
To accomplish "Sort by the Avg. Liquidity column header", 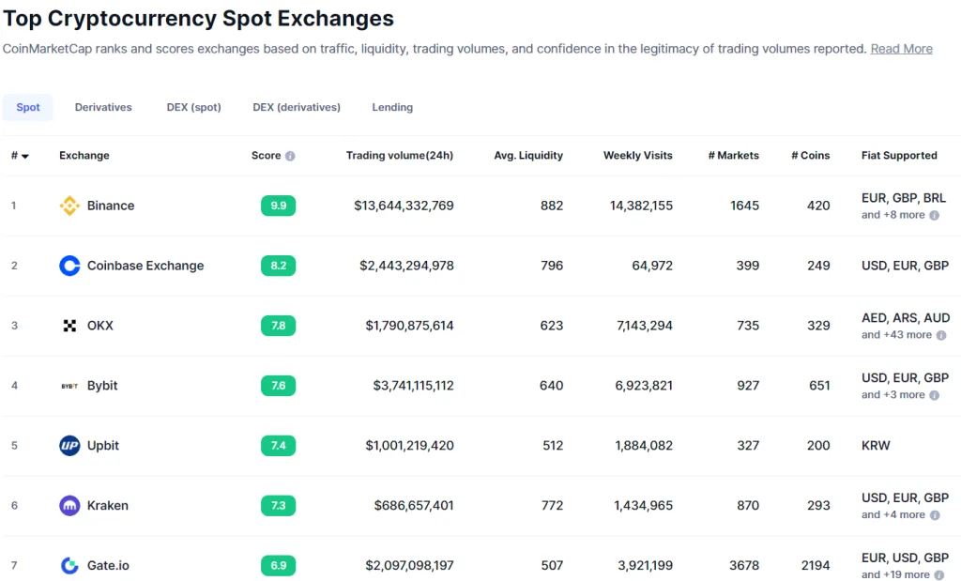I will pos(528,156).
